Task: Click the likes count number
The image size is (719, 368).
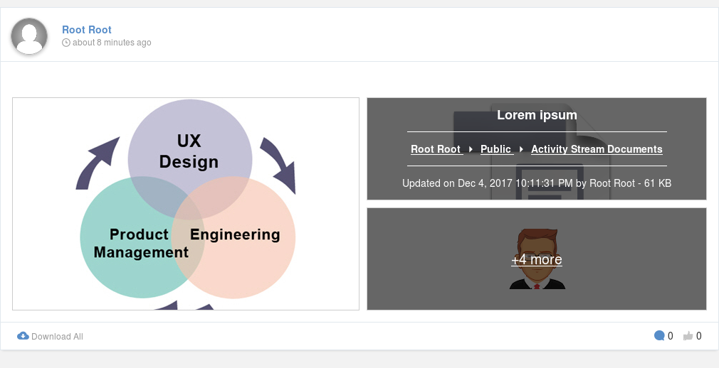Action: click(x=699, y=336)
